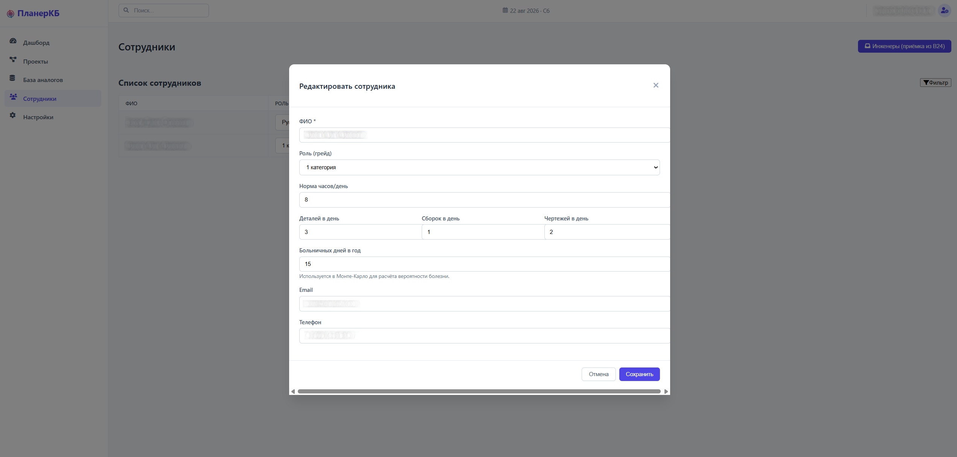Open the Фильтр button

point(936,83)
